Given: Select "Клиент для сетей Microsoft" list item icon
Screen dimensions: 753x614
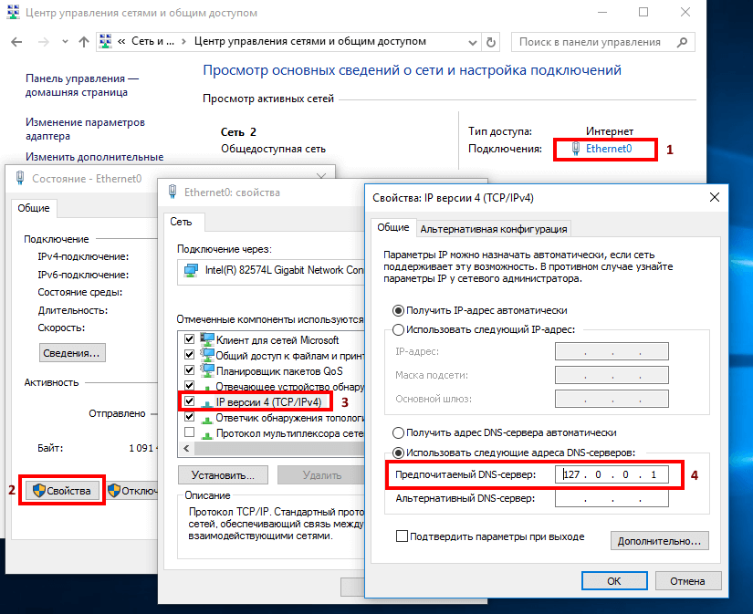Looking at the screenshot, I should [x=206, y=339].
